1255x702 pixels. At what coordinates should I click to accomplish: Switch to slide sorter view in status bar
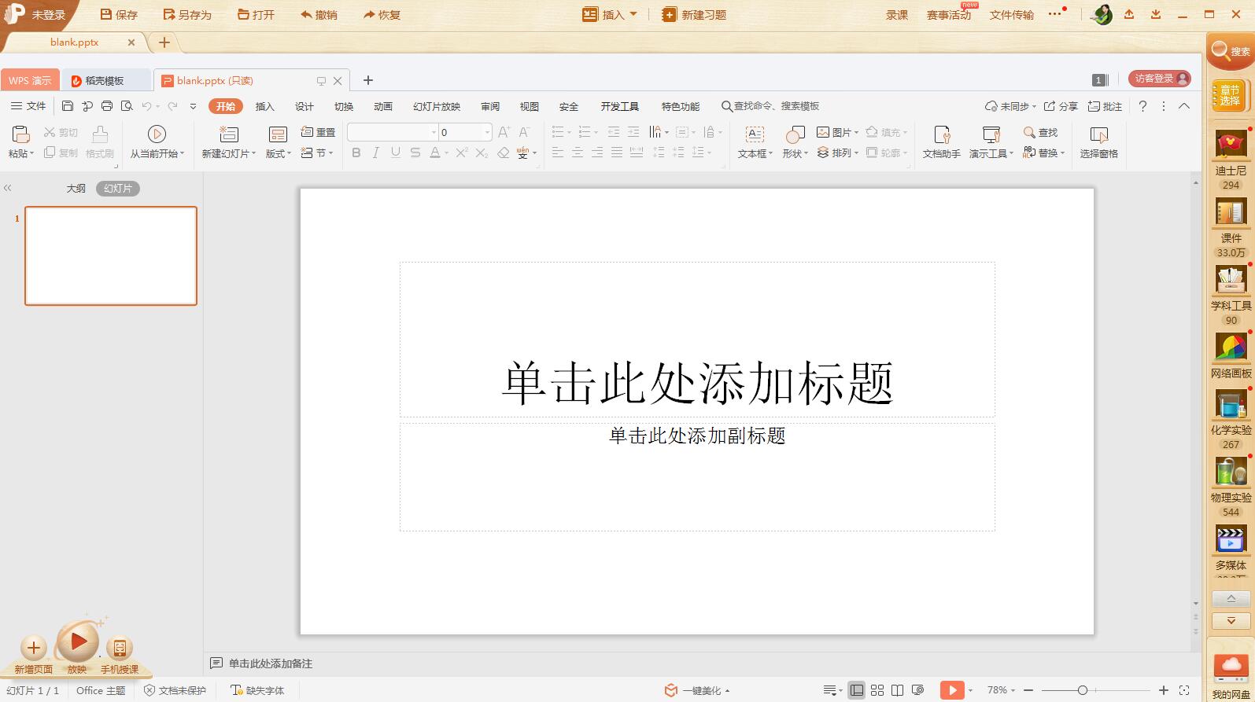(877, 690)
